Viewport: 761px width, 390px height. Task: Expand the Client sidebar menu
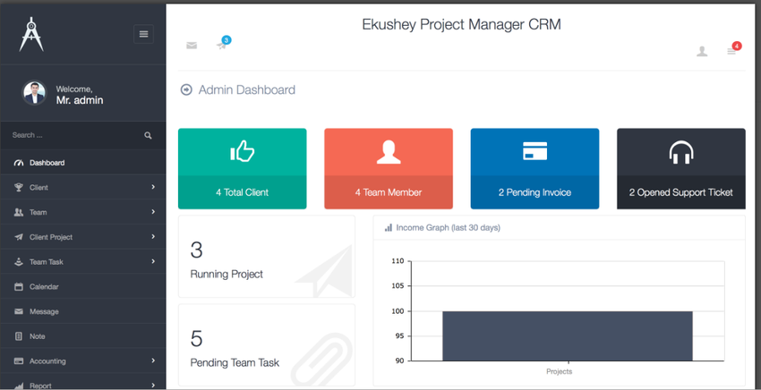pos(82,188)
